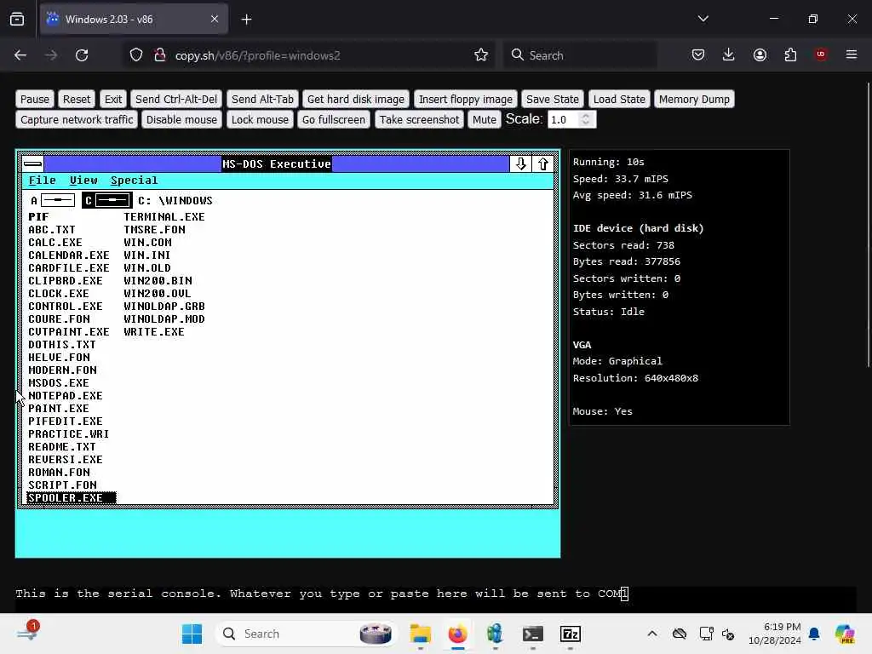Click Go fullscreen button
Screen dimensions: 872x654
pyautogui.click(x=334, y=119)
